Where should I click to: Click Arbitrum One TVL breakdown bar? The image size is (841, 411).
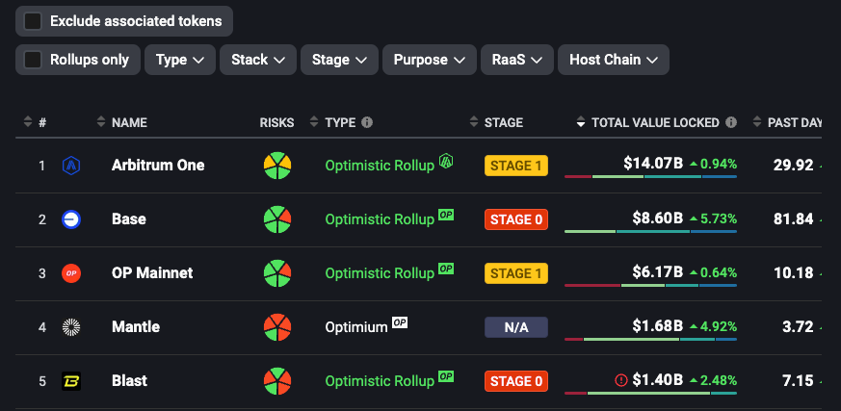click(650, 176)
